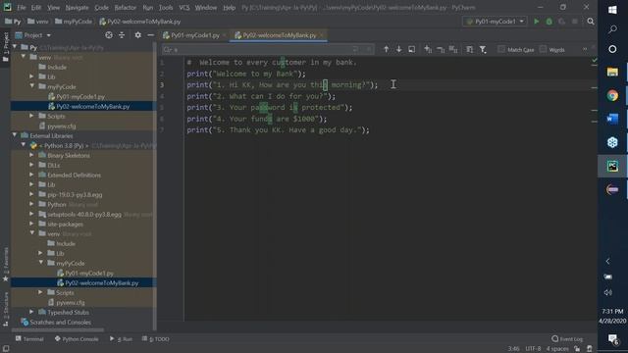The height and width of the screenshot is (353, 628).
Task: Open Word from the taskbar
Action: (612, 119)
